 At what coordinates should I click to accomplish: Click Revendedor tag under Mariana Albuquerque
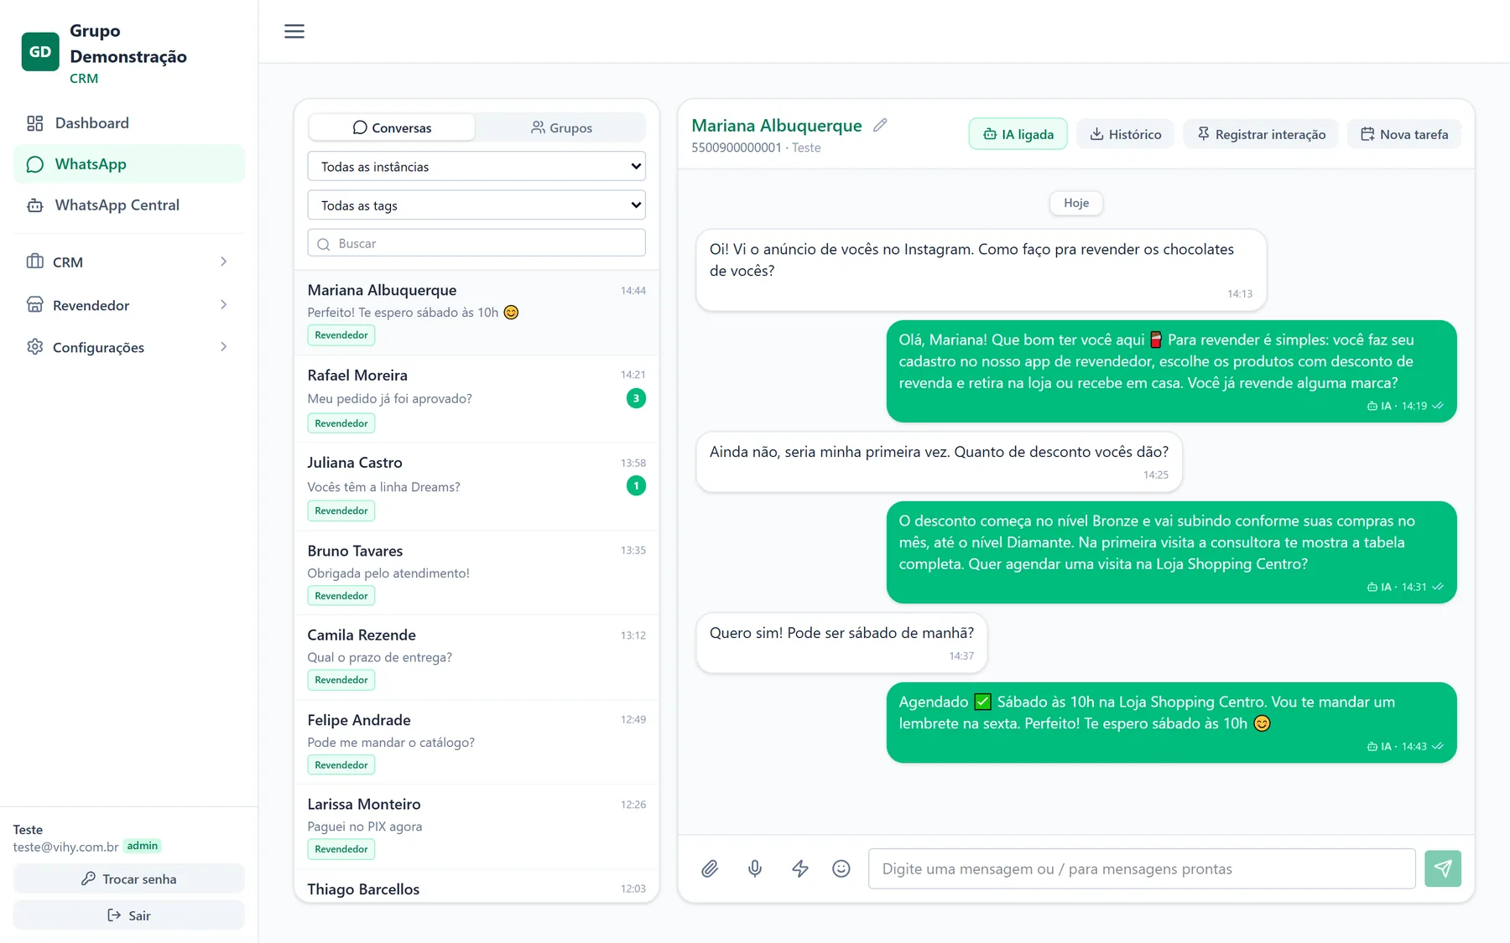(341, 335)
